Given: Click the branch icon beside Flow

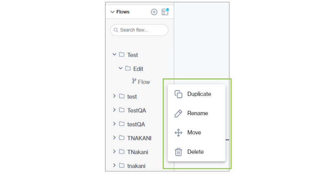Looking at the screenshot, I should pyautogui.click(x=134, y=82).
